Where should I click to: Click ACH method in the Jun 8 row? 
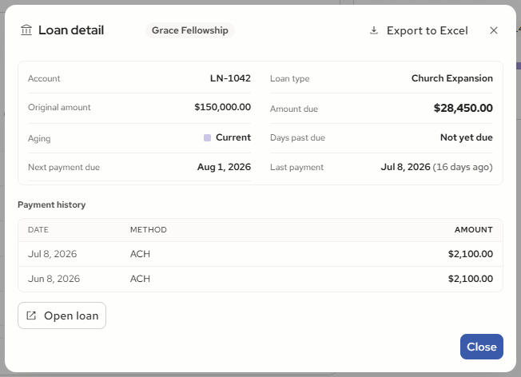[140, 279]
